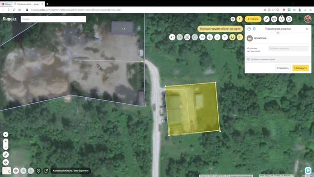Click the Отменить button

(x=283, y=68)
